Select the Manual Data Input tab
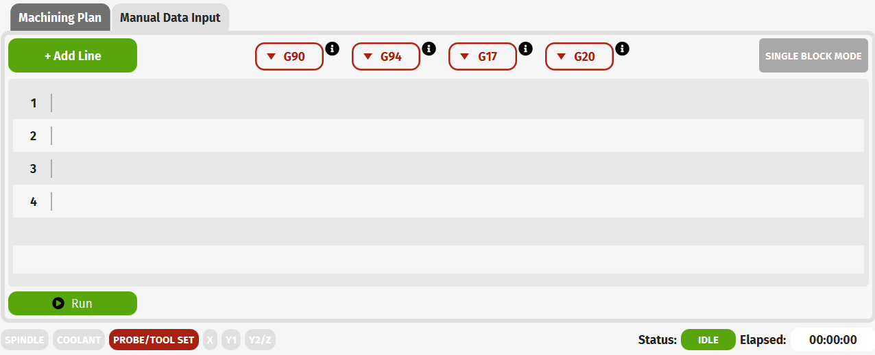This screenshot has height=355, width=875. (170, 18)
